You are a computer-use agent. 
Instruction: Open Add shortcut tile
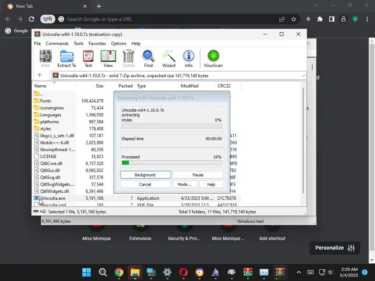272,233
